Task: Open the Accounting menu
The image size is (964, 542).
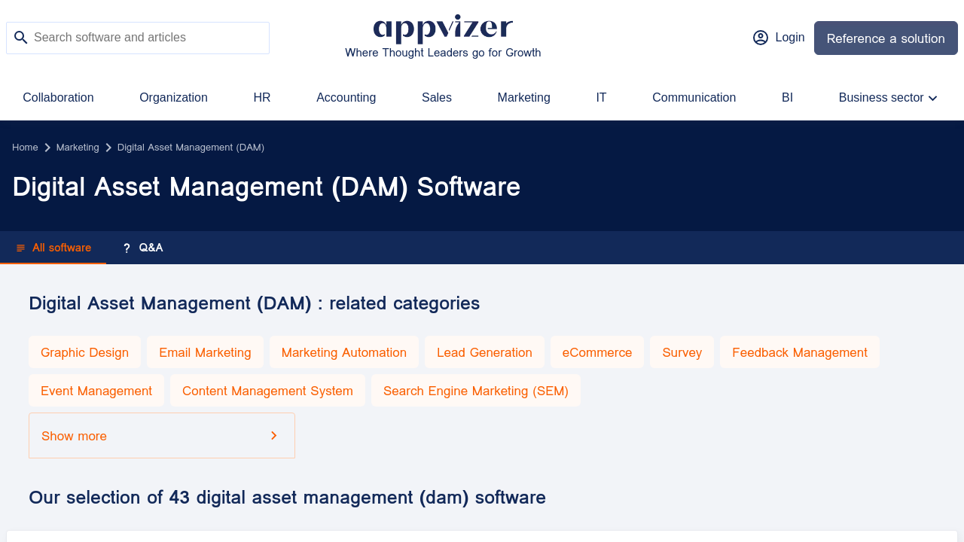Action: click(346, 98)
